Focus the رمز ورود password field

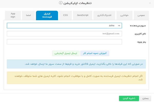[64, 42]
